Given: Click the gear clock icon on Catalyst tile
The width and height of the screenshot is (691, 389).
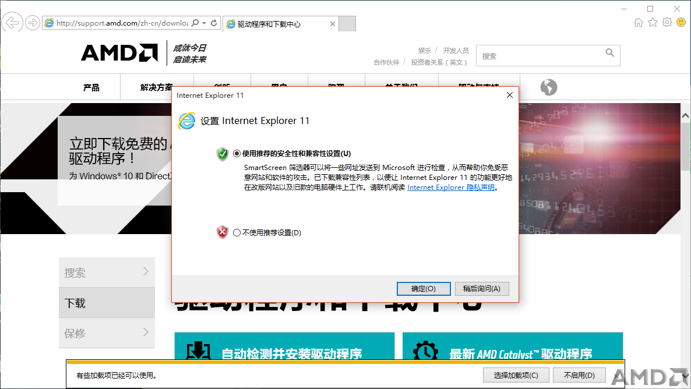Looking at the screenshot, I should pos(426,351).
